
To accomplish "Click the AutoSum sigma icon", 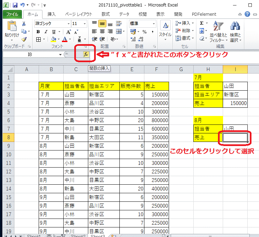I will click(x=202, y=23).
